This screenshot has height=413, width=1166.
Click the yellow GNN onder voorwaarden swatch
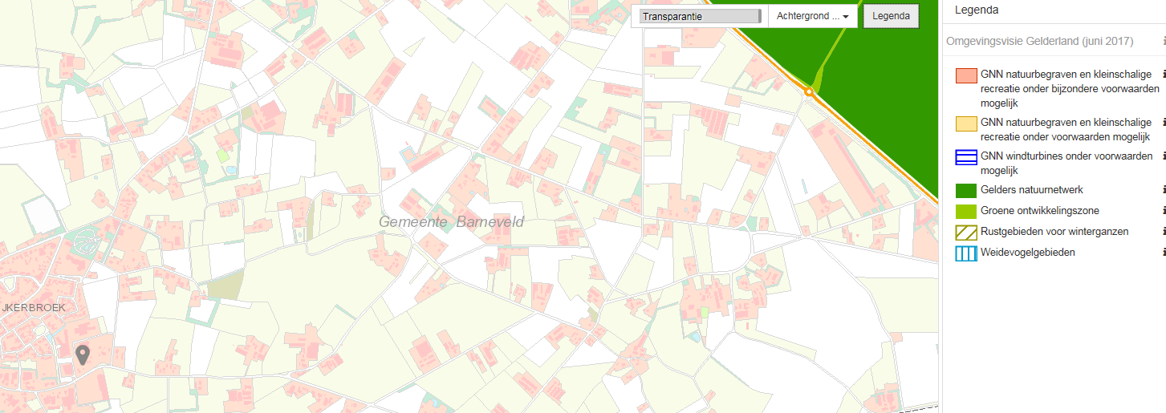966,123
